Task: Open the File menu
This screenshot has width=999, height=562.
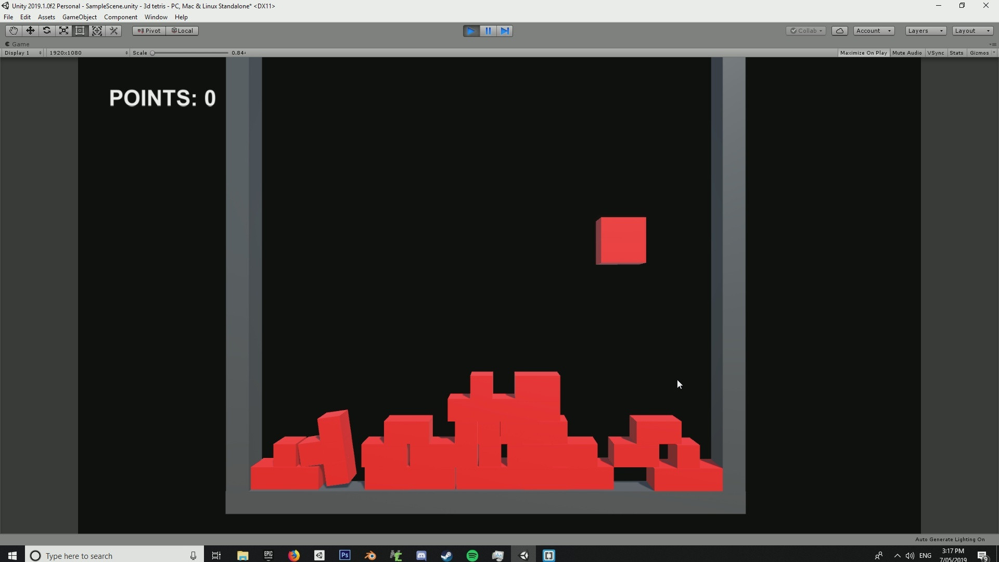Action: 8,17
